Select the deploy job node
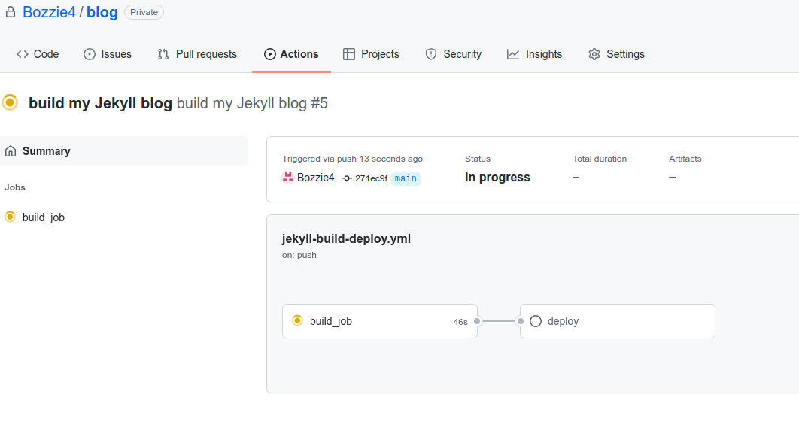The width and height of the screenshot is (799, 437). click(x=617, y=321)
